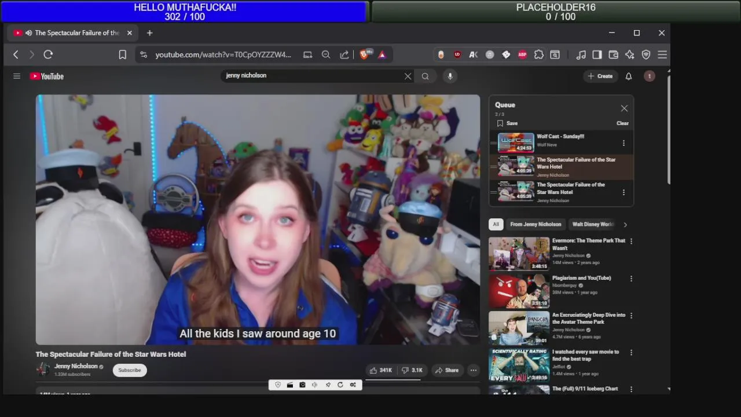Viewport: 741px width, 417px height.
Task: Open the Leo AI sparkle icon
Action: (x=629, y=54)
